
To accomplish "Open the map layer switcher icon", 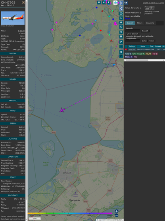I will click(x=115, y=2).
